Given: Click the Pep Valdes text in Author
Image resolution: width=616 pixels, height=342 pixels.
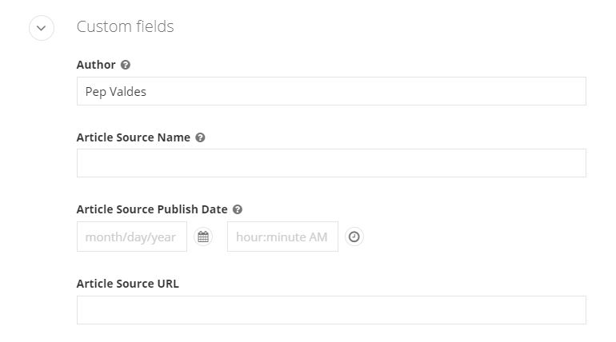Looking at the screenshot, I should (115, 91).
